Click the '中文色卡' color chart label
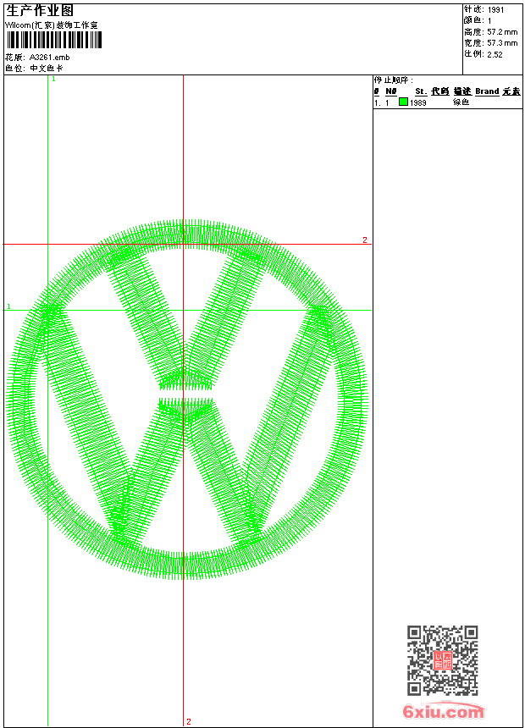Image resolution: width=525 pixels, height=728 pixels. point(47,69)
